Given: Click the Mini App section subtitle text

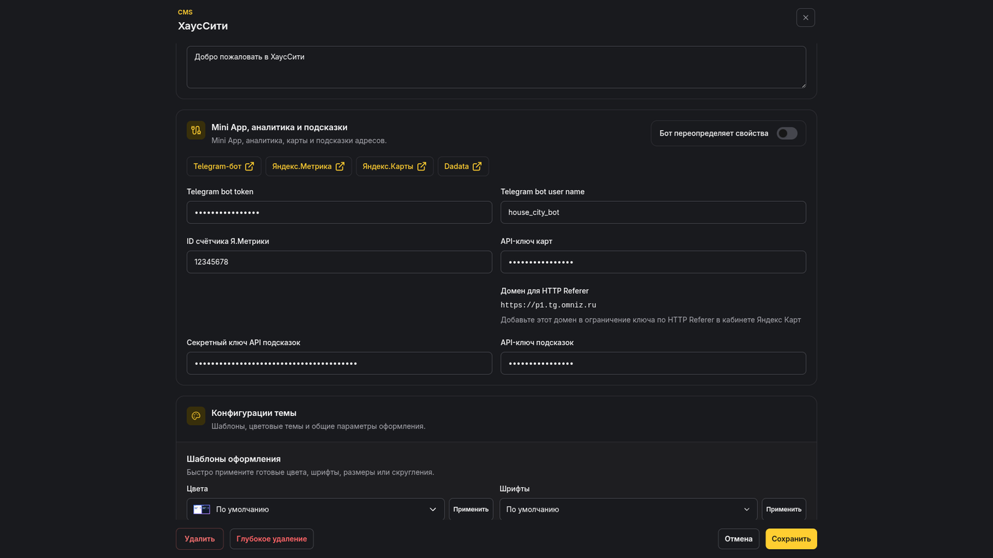Looking at the screenshot, I should click(x=299, y=141).
